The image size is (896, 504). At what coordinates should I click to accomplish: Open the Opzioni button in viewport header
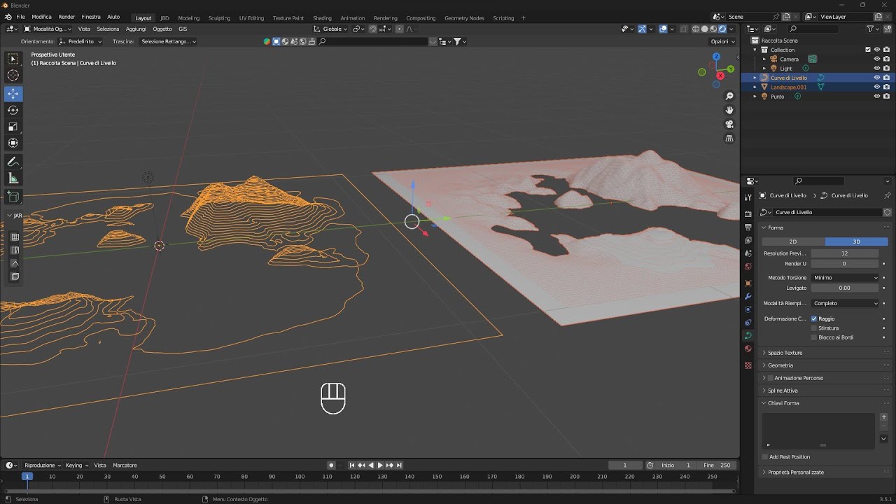tap(723, 41)
